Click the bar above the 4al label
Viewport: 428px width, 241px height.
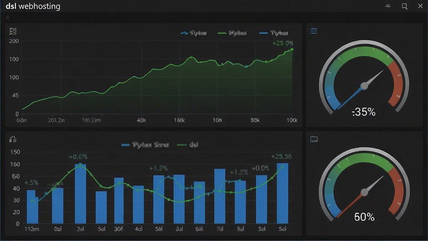click(138, 205)
